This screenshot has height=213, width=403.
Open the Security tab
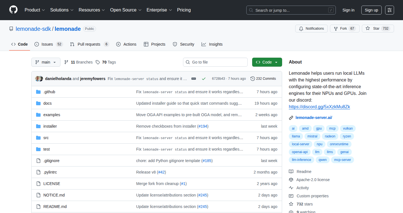click(184, 44)
